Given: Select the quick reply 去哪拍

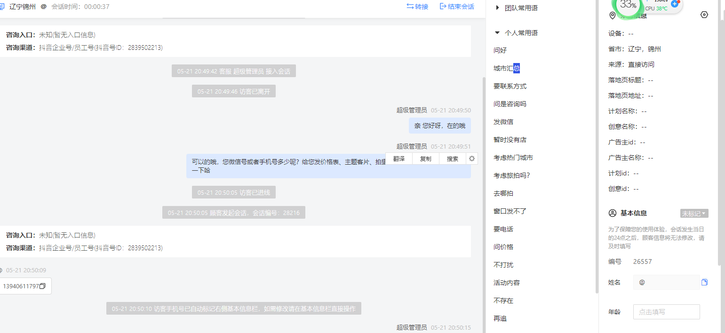Looking at the screenshot, I should coord(503,193).
